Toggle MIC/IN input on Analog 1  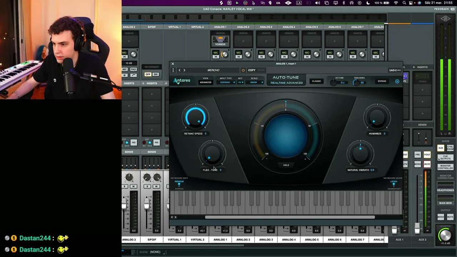216,54
